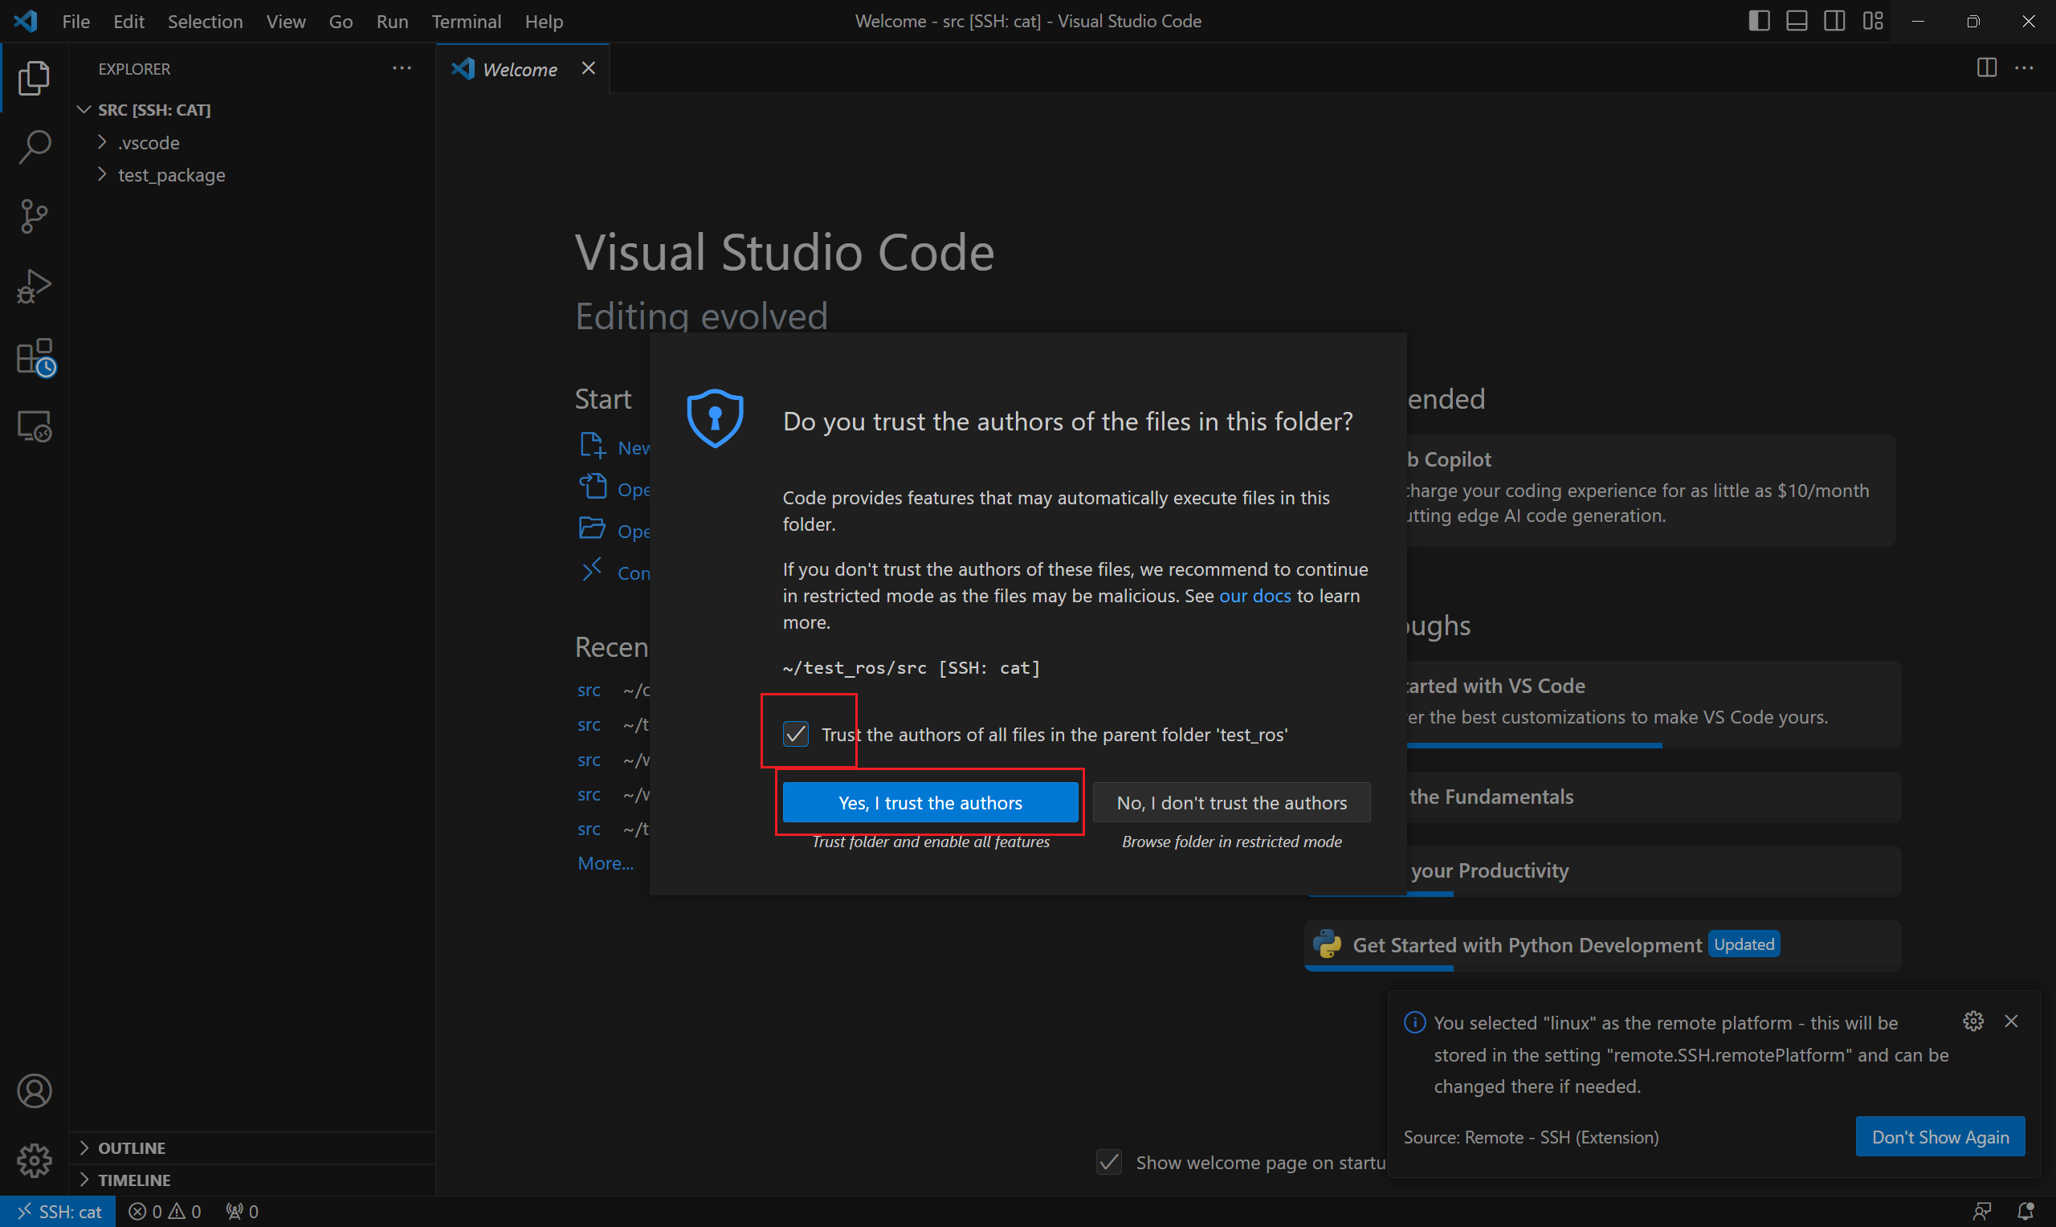Open the feedback icon in status bar

pos(1981,1211)
